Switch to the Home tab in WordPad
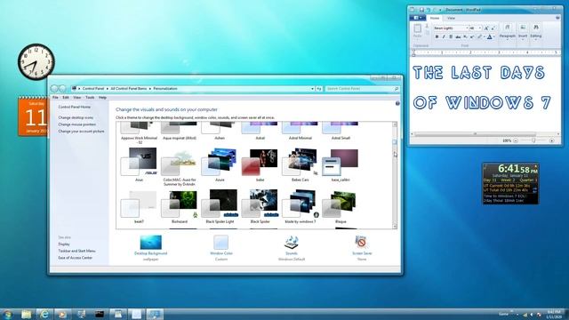 pyautogui.click(x=435, y=18)
